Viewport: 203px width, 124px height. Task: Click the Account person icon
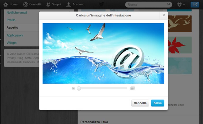[69, 4]
